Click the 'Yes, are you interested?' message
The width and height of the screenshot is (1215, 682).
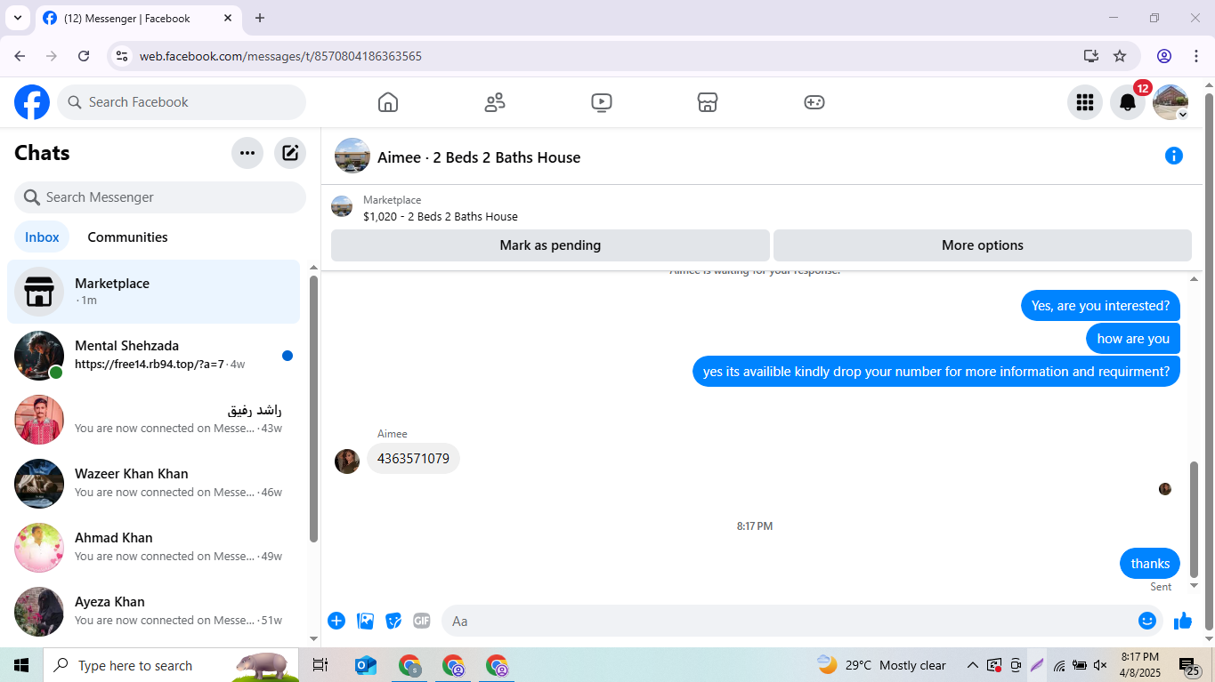(1100, 306)
